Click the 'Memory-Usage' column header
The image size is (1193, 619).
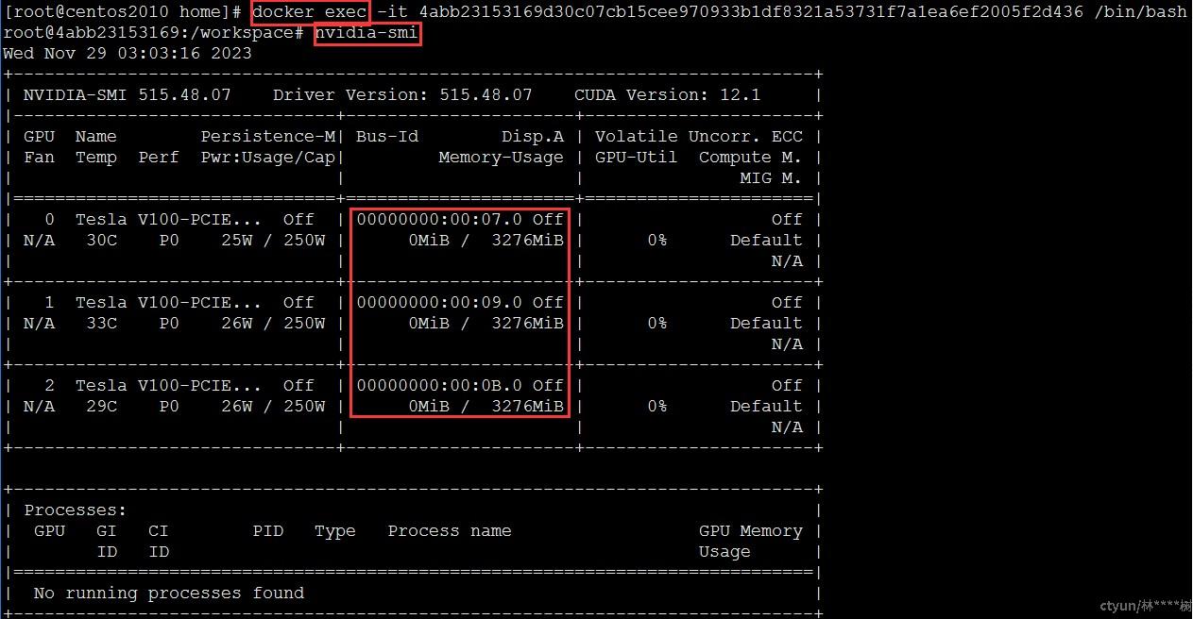[x=502, y=158]
